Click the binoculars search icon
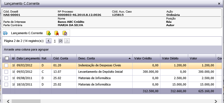Viewport: 224px width, 103px height. [x=5, y=33]
